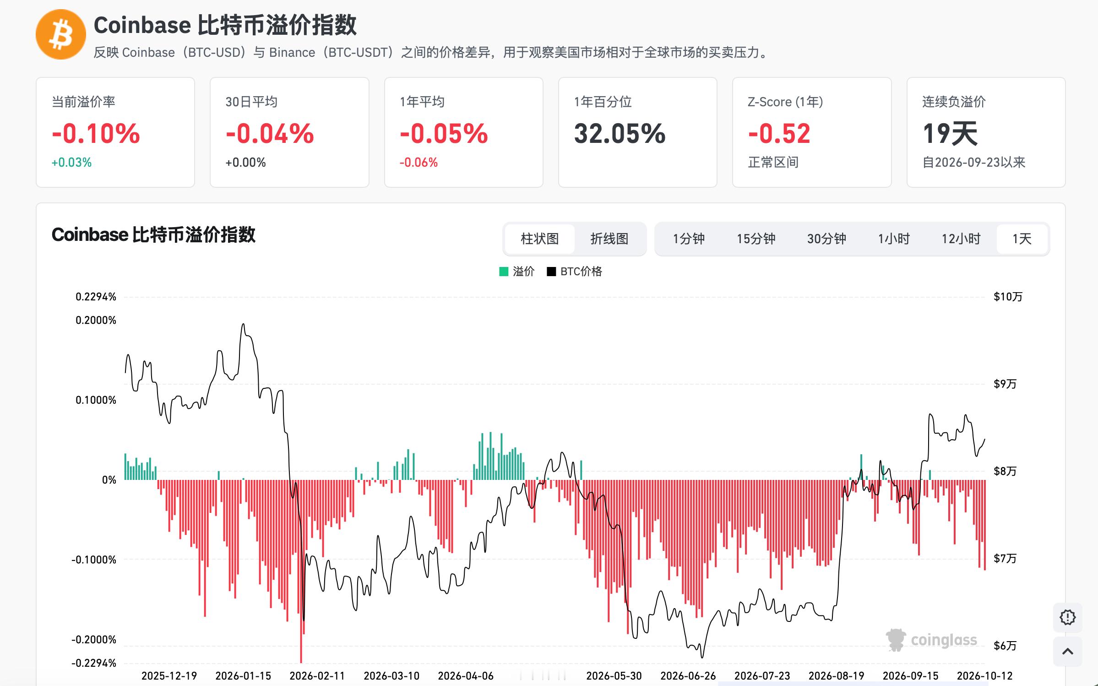This screenshot has width=1098, height=686.
Task: Click the $6万 right axis label
Action: click(x=1005, y=646)
